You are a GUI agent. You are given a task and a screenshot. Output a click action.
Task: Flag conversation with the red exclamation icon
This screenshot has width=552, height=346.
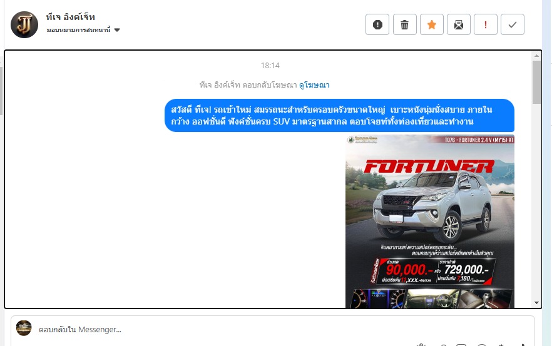[x=486, y=24]
